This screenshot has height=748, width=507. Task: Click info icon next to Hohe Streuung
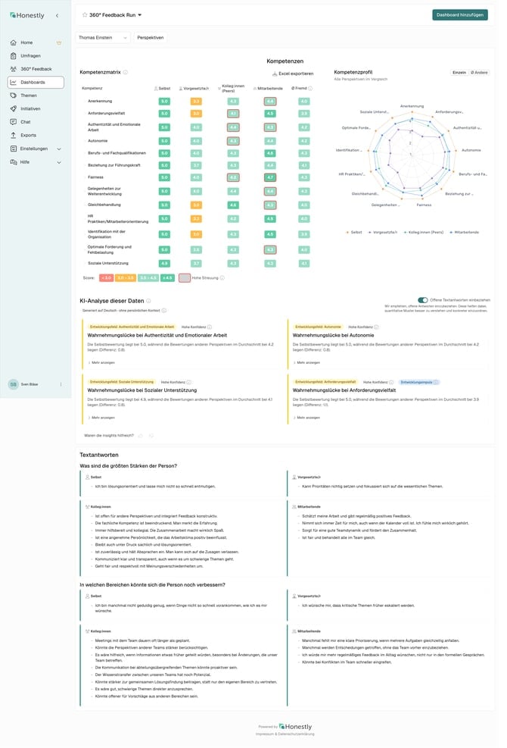click(222, 278)
